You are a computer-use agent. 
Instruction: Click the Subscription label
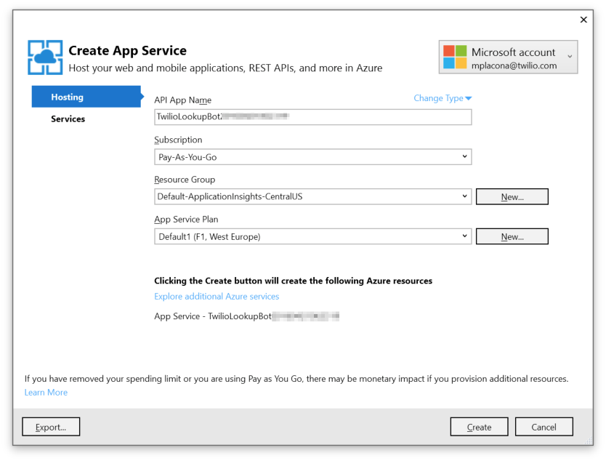(x=178, y=140)
